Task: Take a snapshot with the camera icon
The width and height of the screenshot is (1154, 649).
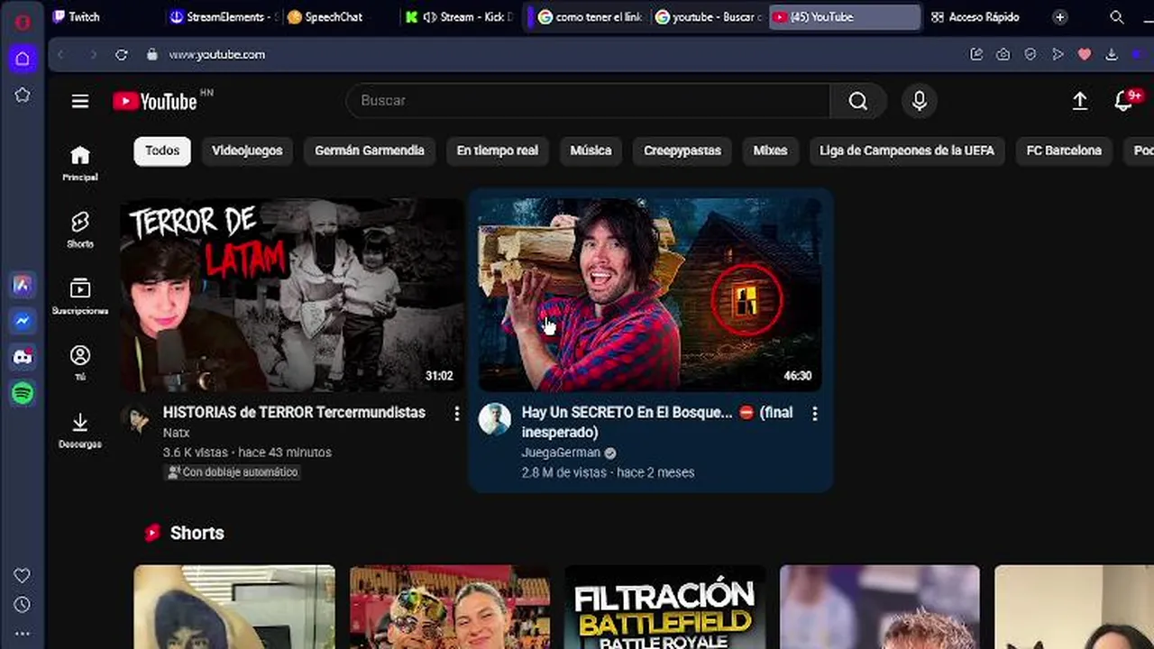Action: point(1003,54)
